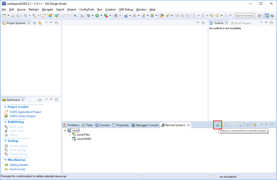Open Project Explorer view menu triangle
Screen dimensions: 277x180
pos(46,22)
